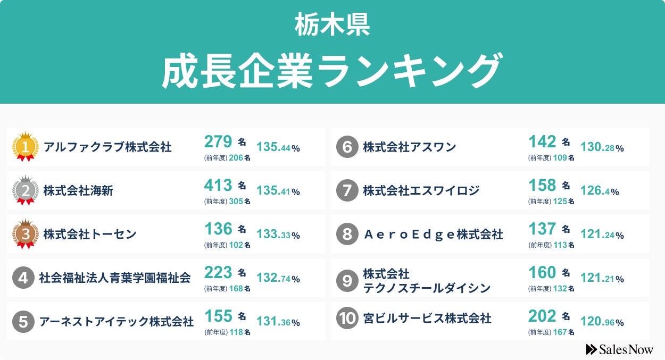
Task: Click the gray number 4 rank badge
Action: point(23,278)
